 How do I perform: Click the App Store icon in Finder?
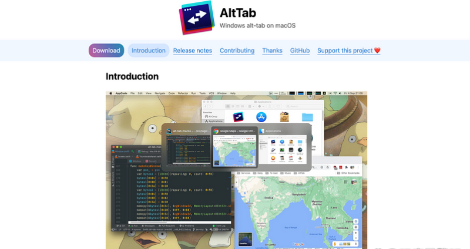[x=261, y=117]
